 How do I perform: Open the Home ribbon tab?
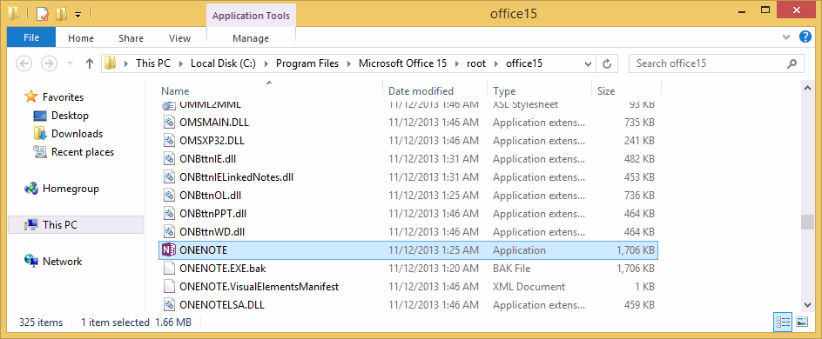click(81, 38)
